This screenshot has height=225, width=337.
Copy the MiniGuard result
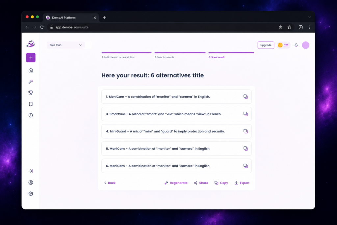[x=246, y=131]
